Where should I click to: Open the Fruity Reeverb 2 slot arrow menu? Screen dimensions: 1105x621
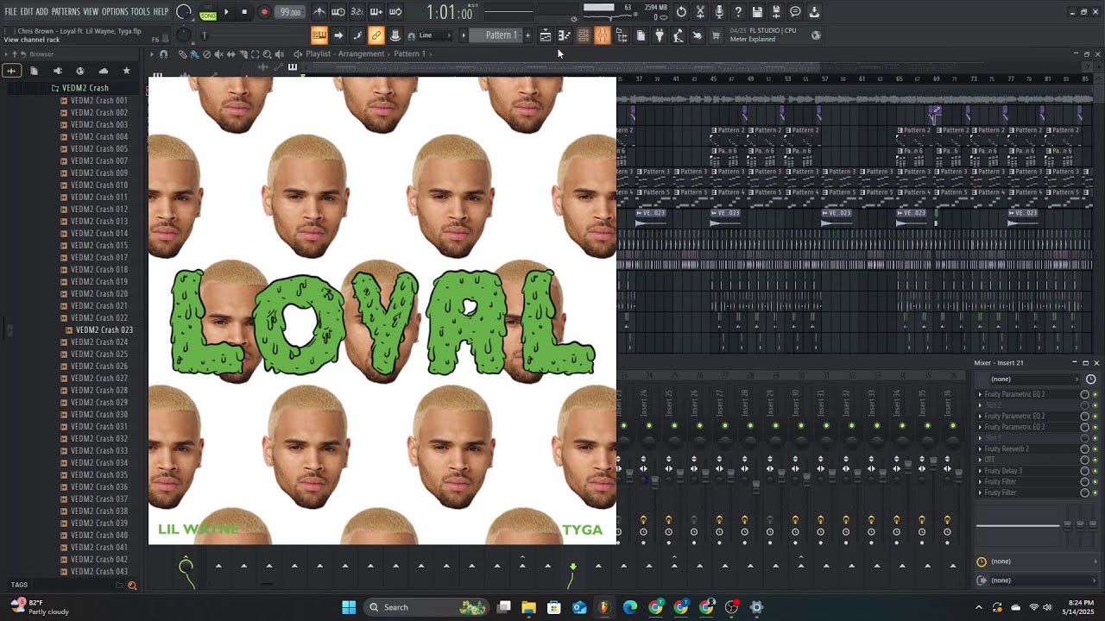(980, 448)
